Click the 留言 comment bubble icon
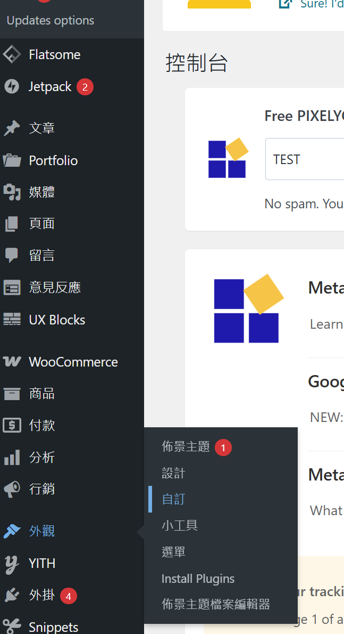 (x=12, y=256)
